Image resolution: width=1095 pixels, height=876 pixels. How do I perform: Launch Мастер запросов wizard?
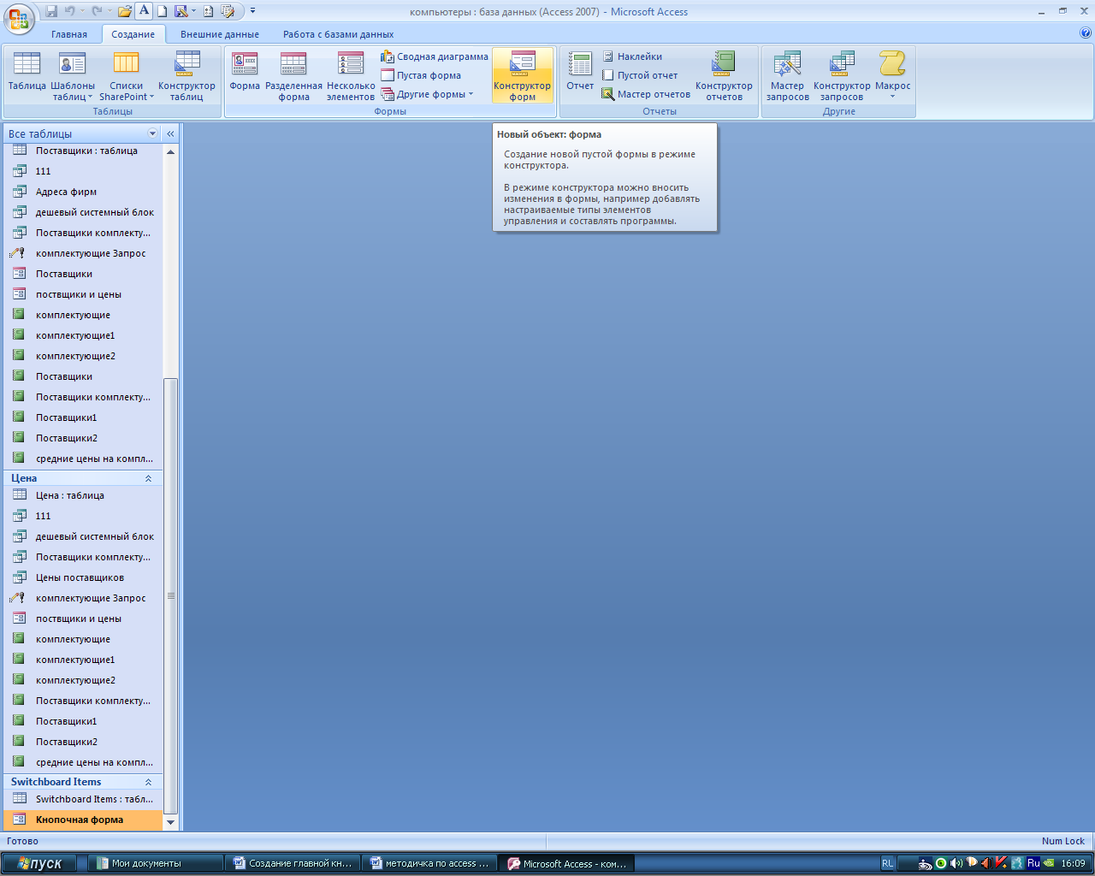[x=787, y=76]
